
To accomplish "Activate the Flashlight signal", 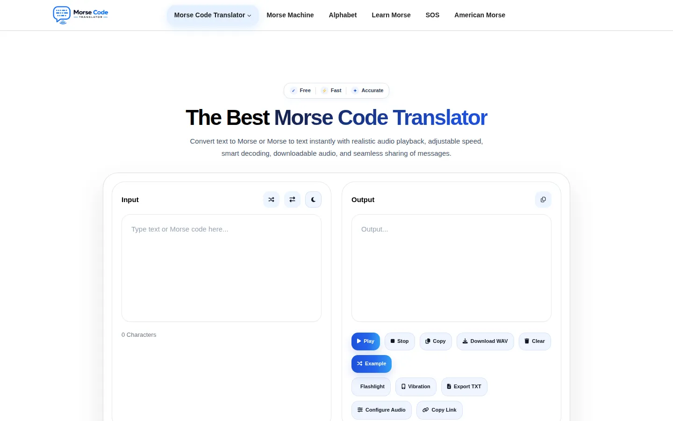I will click(371, 387).
